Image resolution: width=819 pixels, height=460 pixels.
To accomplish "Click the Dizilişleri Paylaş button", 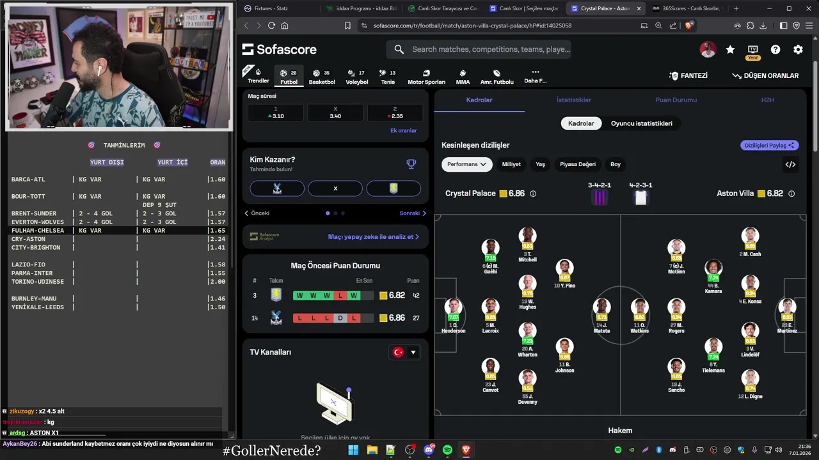I will pyautogui.click(x=770, y=146).
